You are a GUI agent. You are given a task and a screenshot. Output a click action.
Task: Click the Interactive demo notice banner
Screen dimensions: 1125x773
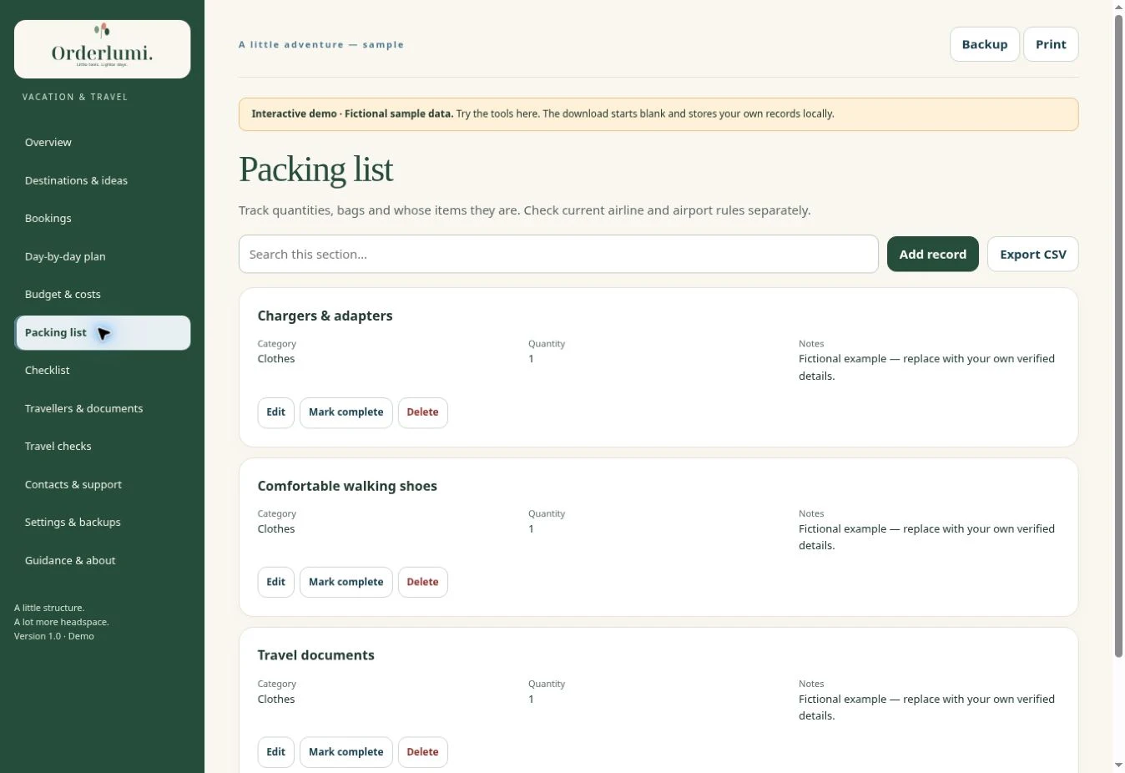point(658,114)
